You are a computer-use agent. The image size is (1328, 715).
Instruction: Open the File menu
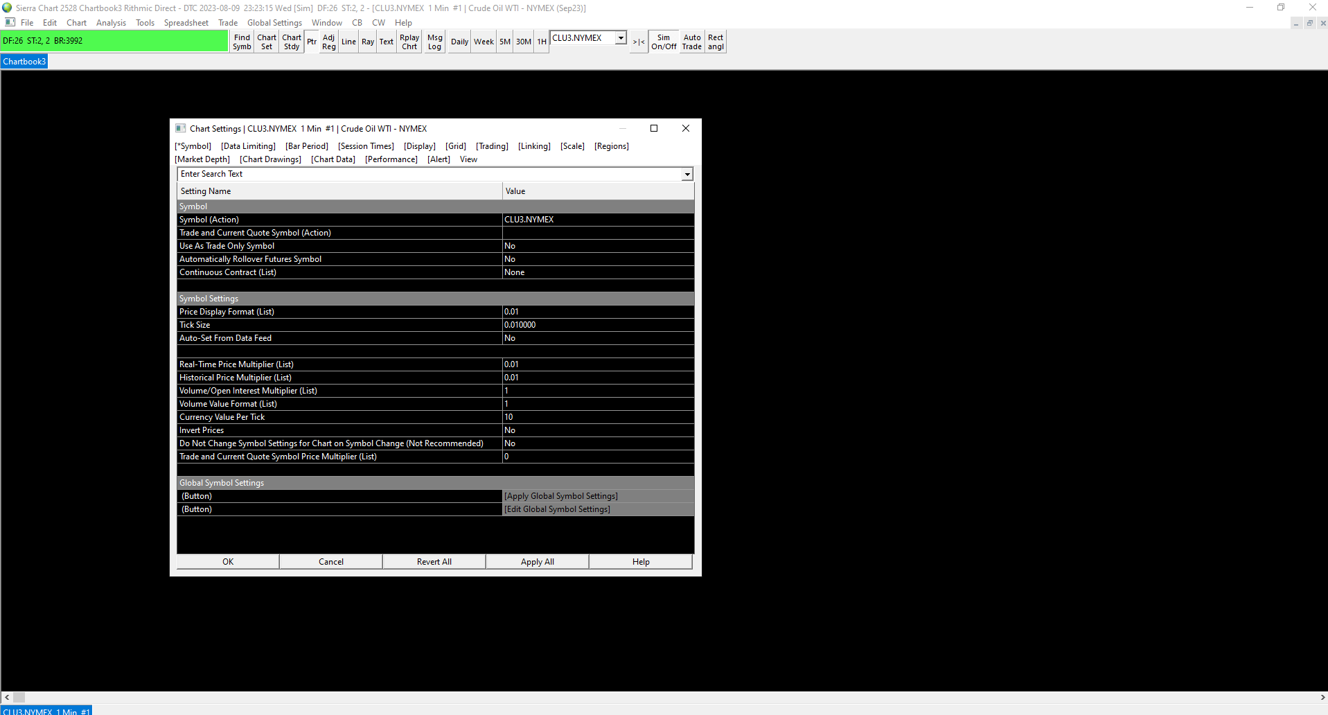click(27, 23)
